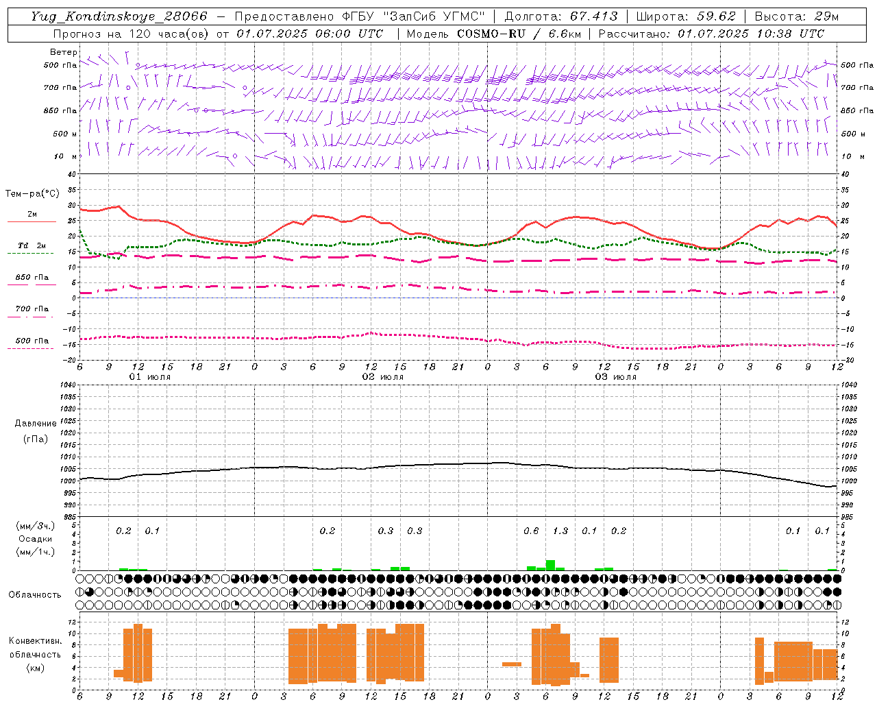Click the (гПа) unit label under Давление
The width and height of the screenshot is (877, 702).
[36, 439]
